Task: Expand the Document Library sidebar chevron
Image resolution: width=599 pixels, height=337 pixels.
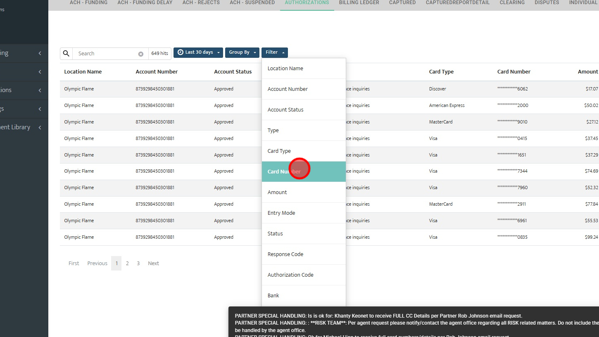Action: (x=40, y=127)
